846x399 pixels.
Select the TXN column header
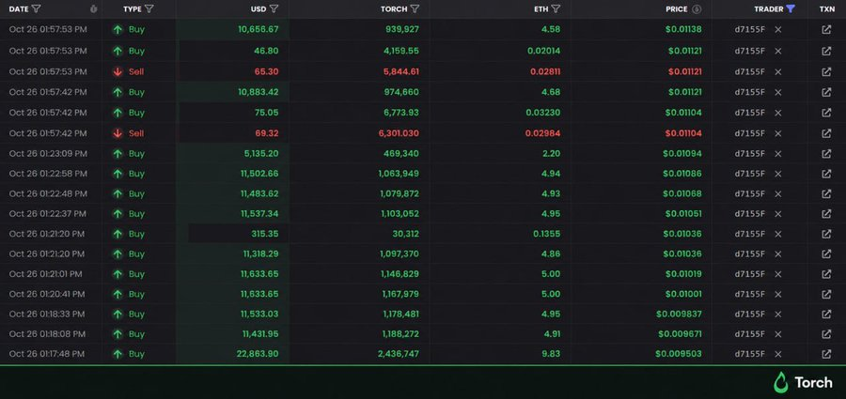[x=826, y=9]
